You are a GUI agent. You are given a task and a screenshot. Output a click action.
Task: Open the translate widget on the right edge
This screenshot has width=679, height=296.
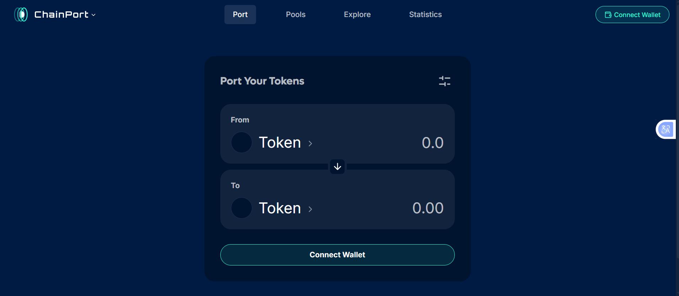tap(666, 129)
